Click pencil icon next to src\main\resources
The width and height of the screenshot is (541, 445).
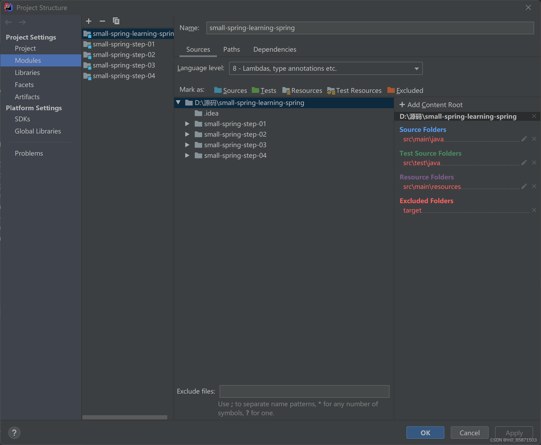pyautogui.click(x=524, y=186)
